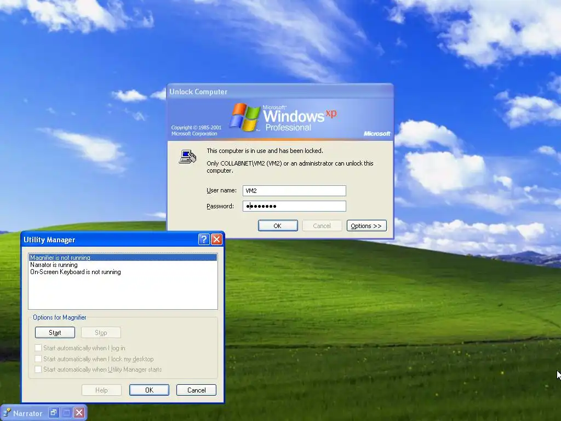
Task: Click the Narrator maximize button
Action: 66,413
